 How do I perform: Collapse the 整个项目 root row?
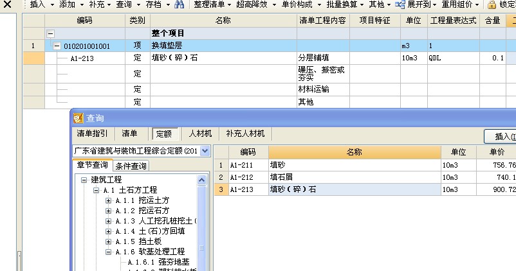[50, 33]
